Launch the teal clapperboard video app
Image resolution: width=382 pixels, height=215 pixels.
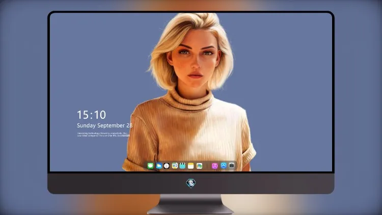click(182, 166)
